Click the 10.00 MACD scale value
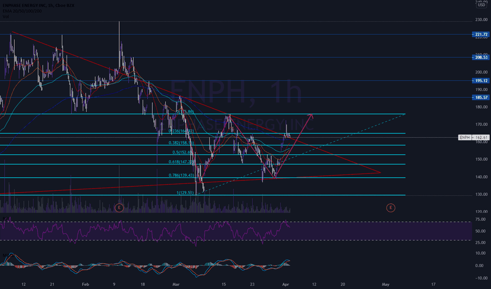491x289 pixels. coord(480,253)
